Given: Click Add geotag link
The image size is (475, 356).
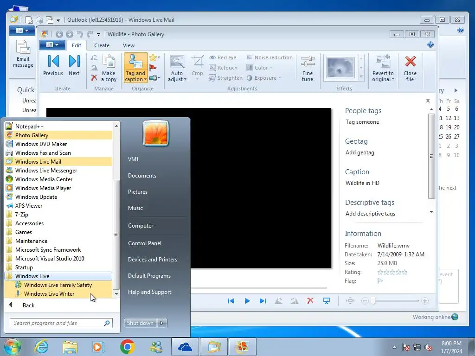Looking at the screenshot, I should click(x=359, y=153).
